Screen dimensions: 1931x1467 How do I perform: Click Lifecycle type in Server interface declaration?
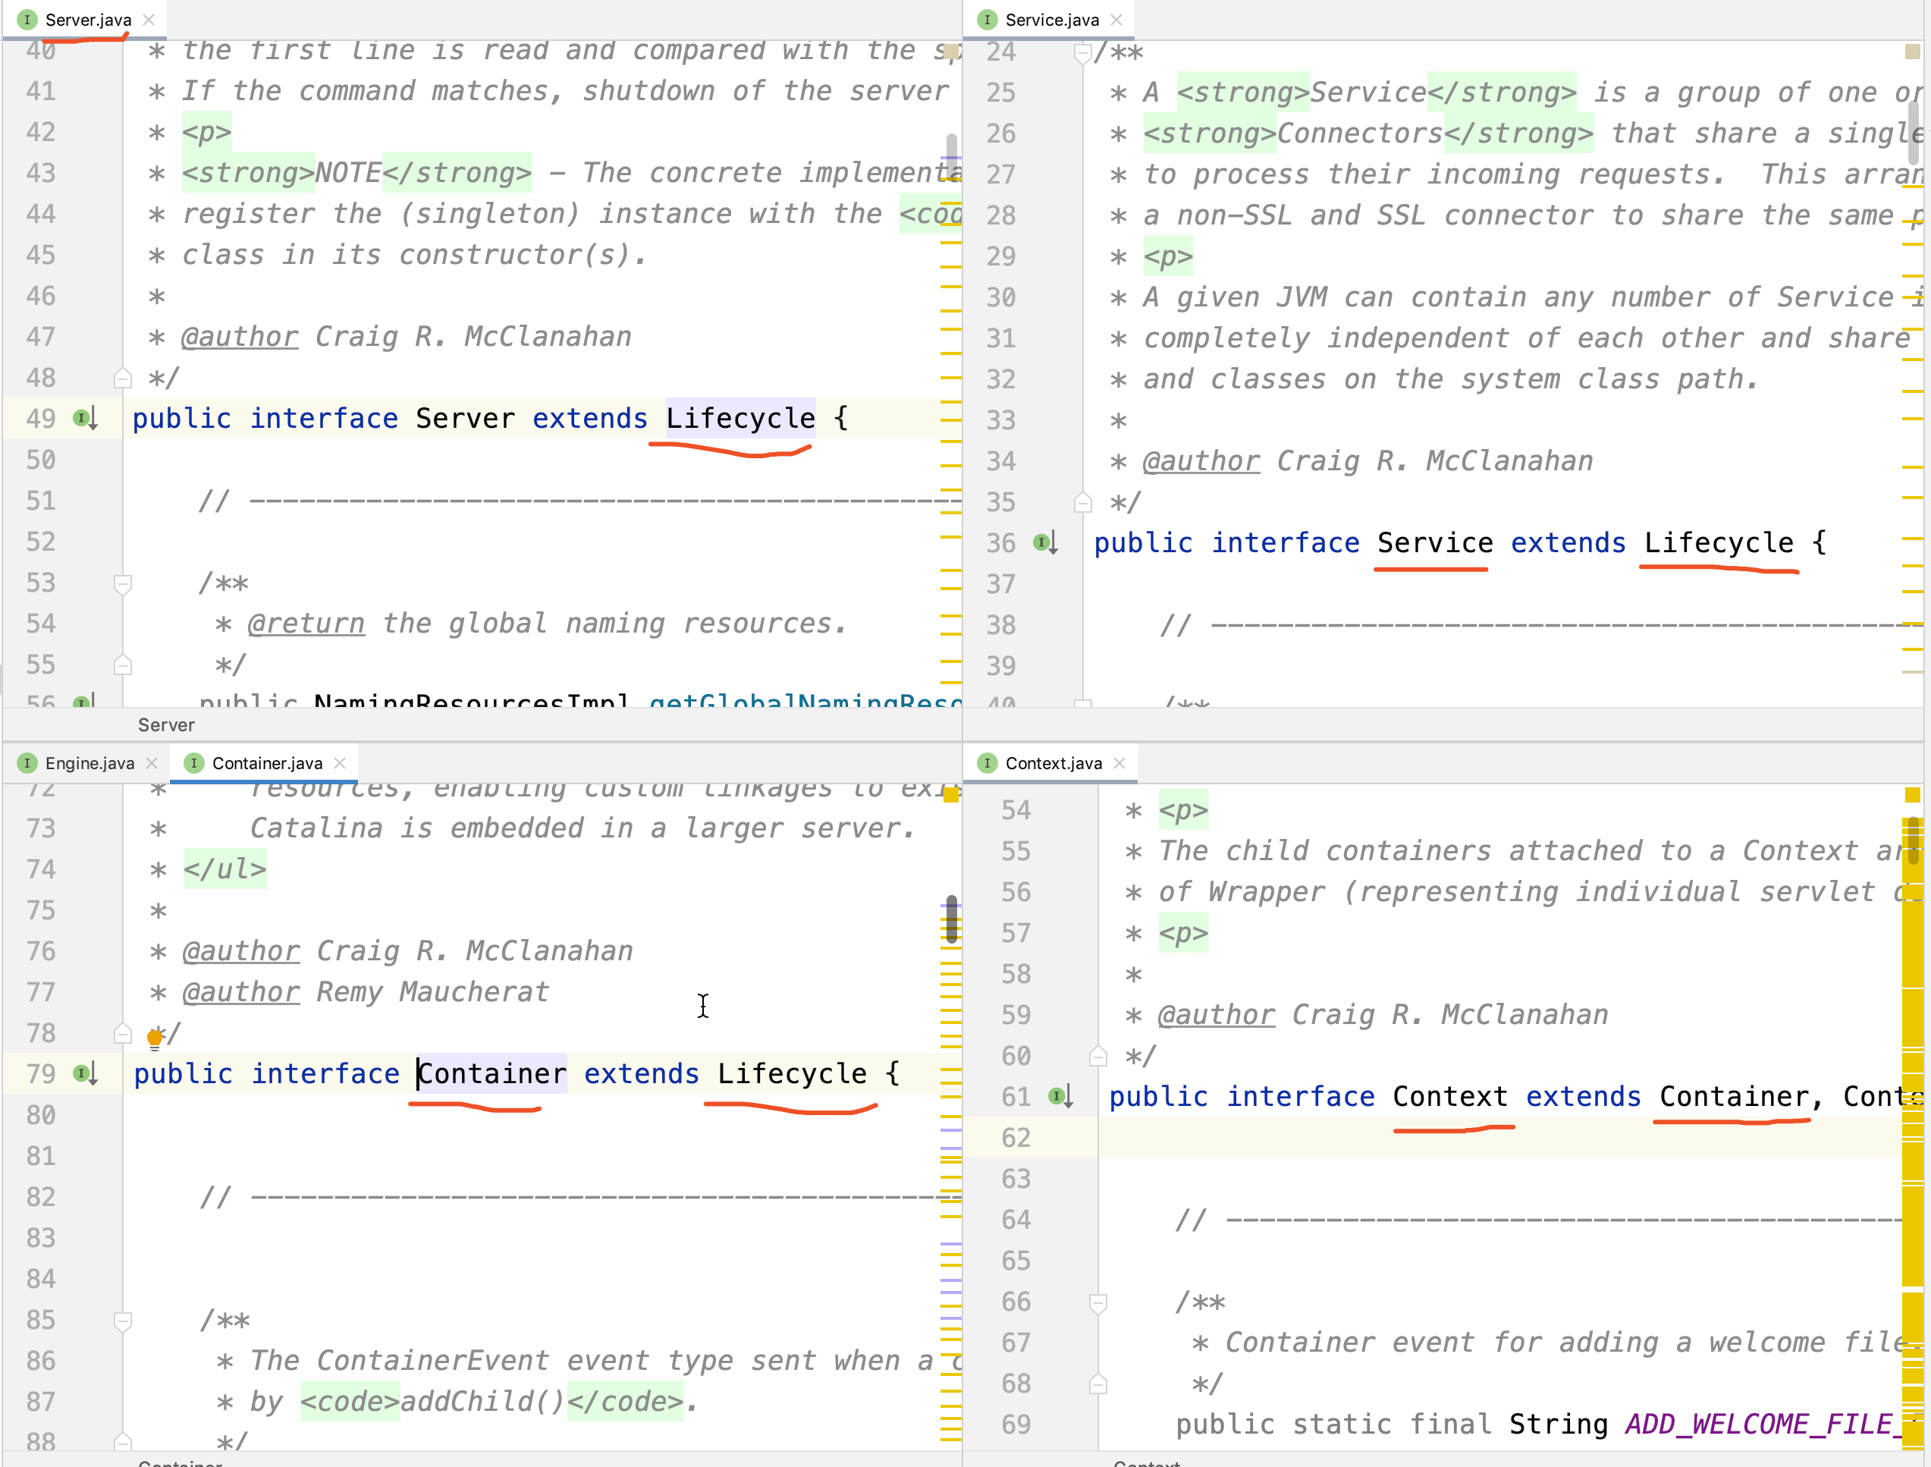tap(740, 418)
